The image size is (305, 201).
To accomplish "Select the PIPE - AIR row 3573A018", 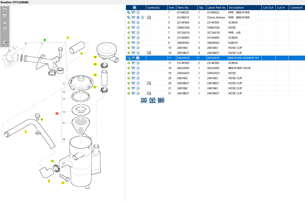I will click(215, 33).
